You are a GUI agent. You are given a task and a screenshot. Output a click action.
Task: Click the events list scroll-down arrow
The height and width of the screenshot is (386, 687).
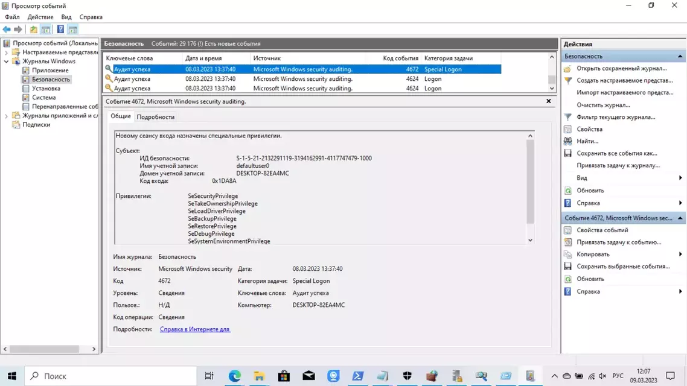(552, 89)
